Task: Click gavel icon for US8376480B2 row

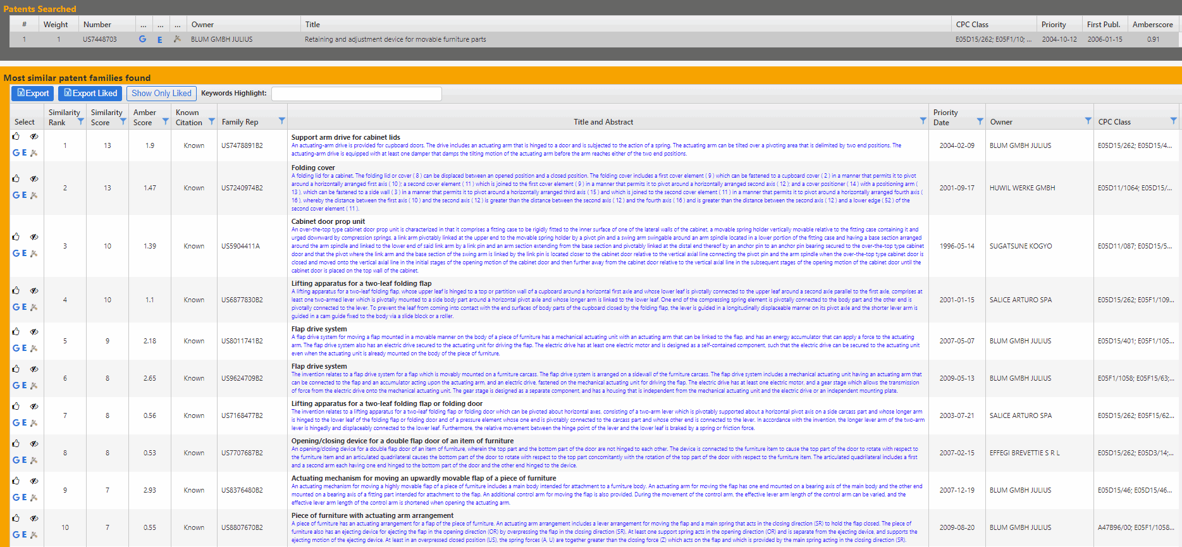Action: pos(34,497)
